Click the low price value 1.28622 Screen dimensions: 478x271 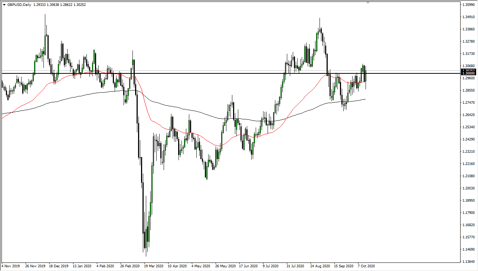66,4
